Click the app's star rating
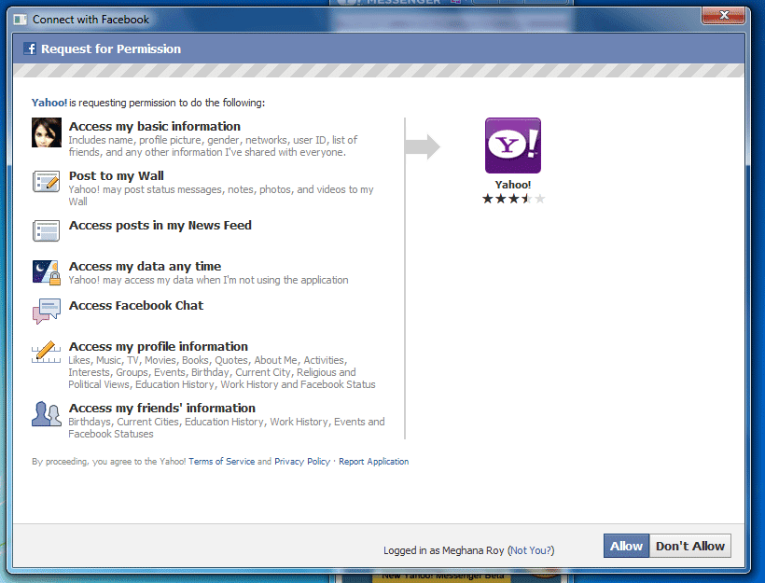The height and width of the screenshot is (583, 765). point(512,198)
